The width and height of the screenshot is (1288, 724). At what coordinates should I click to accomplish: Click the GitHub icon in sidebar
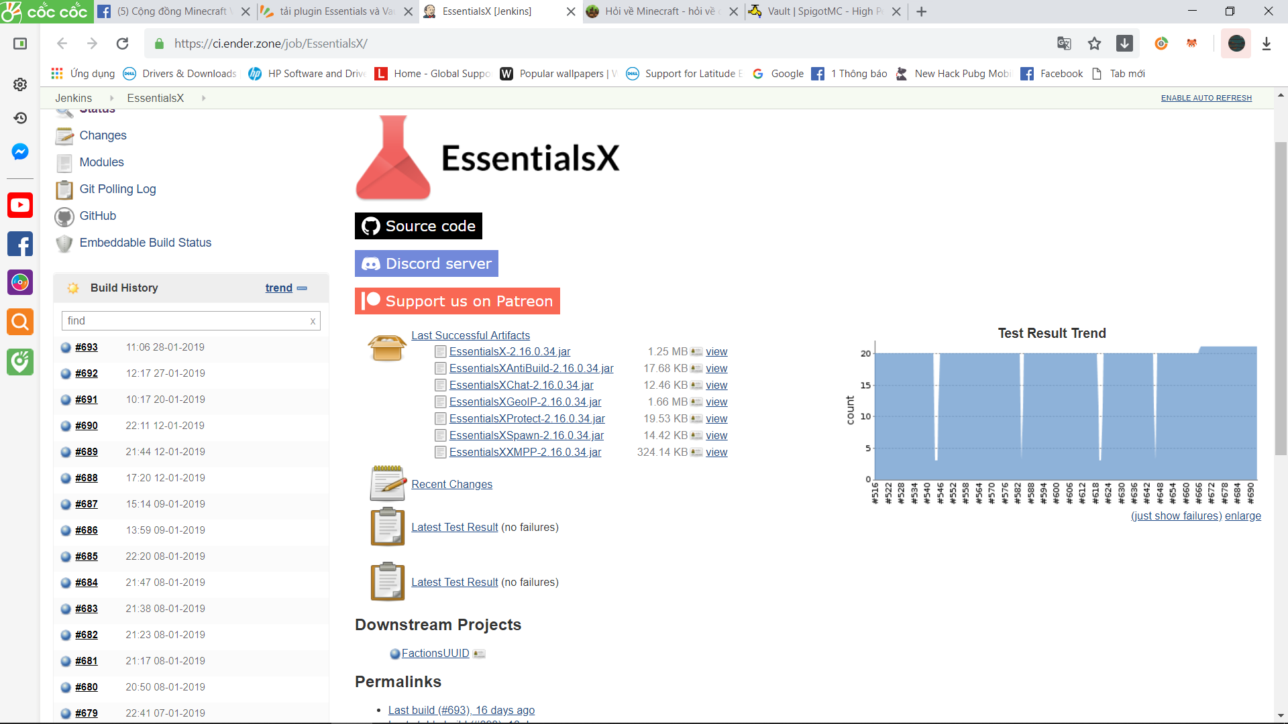(64, 217)
